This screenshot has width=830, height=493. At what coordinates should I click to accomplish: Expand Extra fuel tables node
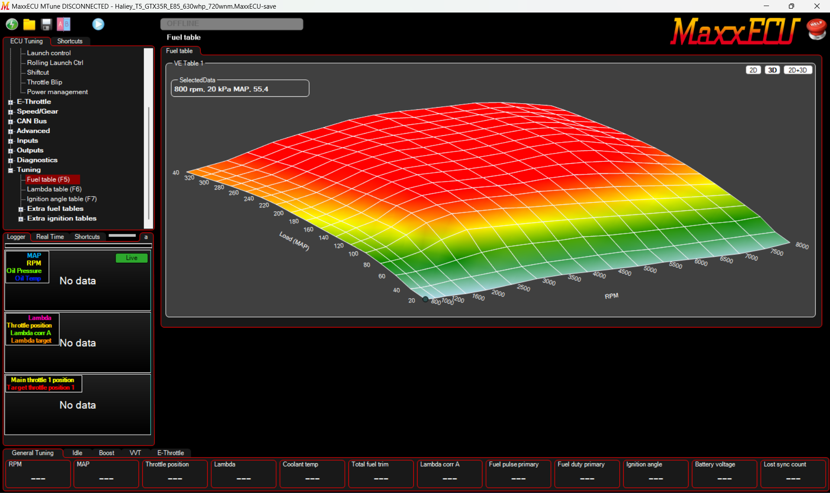point(21,209)
